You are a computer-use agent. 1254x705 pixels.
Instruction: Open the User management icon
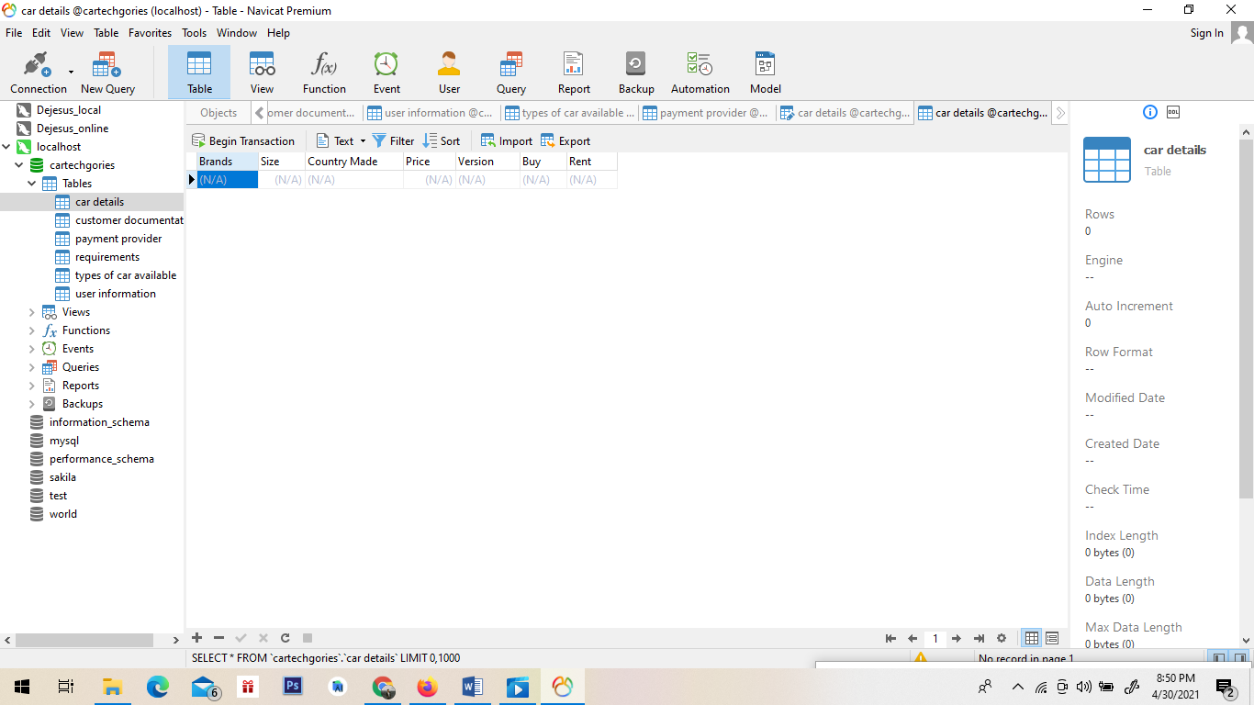click(449, 73)
